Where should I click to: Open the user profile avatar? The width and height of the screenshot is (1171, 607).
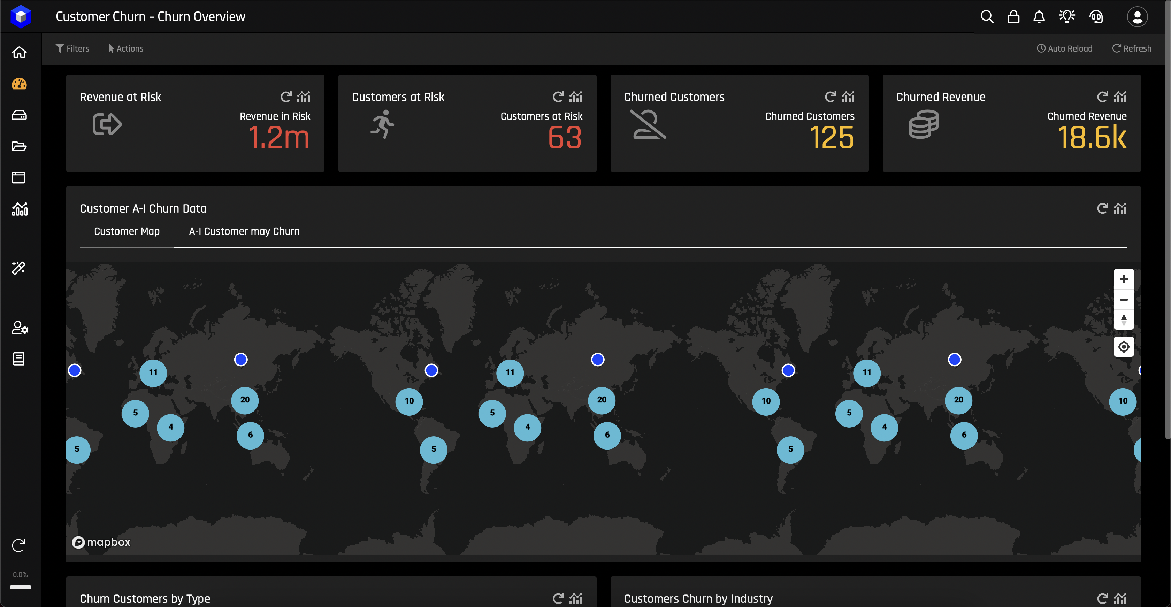tap(1137, 17)
